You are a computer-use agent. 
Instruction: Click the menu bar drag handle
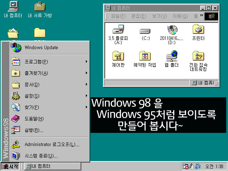click(106, 16)
